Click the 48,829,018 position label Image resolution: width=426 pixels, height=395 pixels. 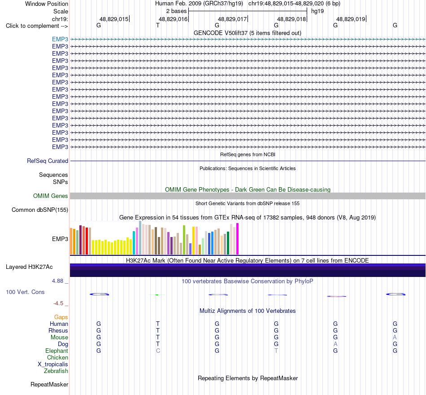pos(291,19)
